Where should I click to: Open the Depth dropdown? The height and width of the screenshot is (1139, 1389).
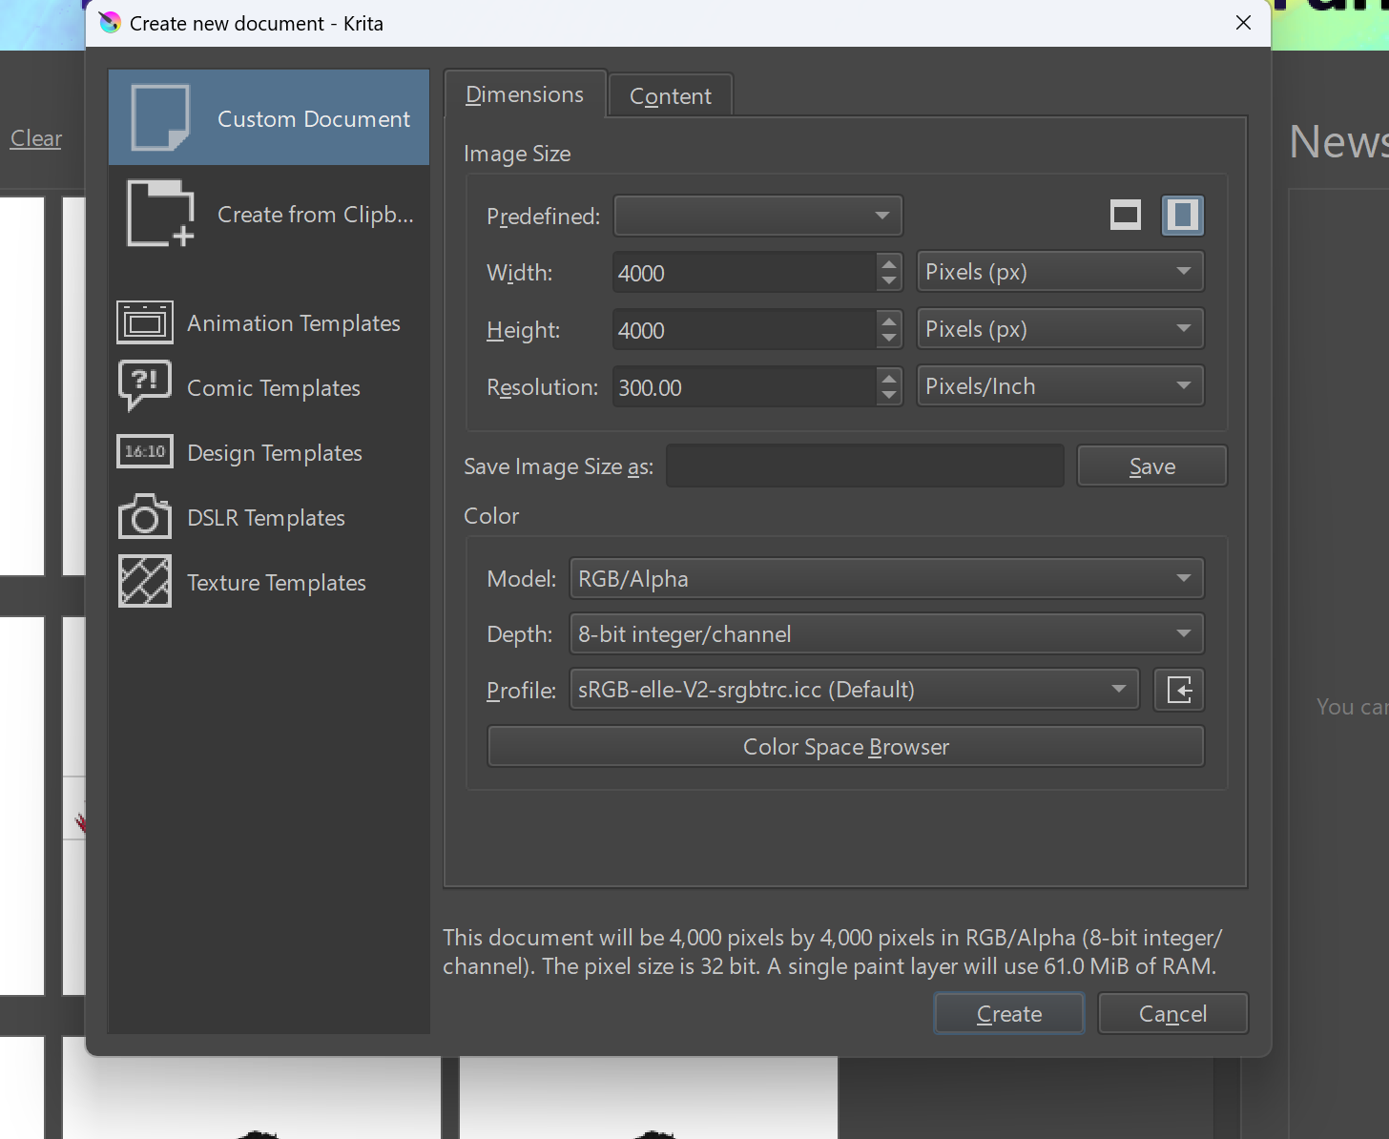[x=886, y=634]
